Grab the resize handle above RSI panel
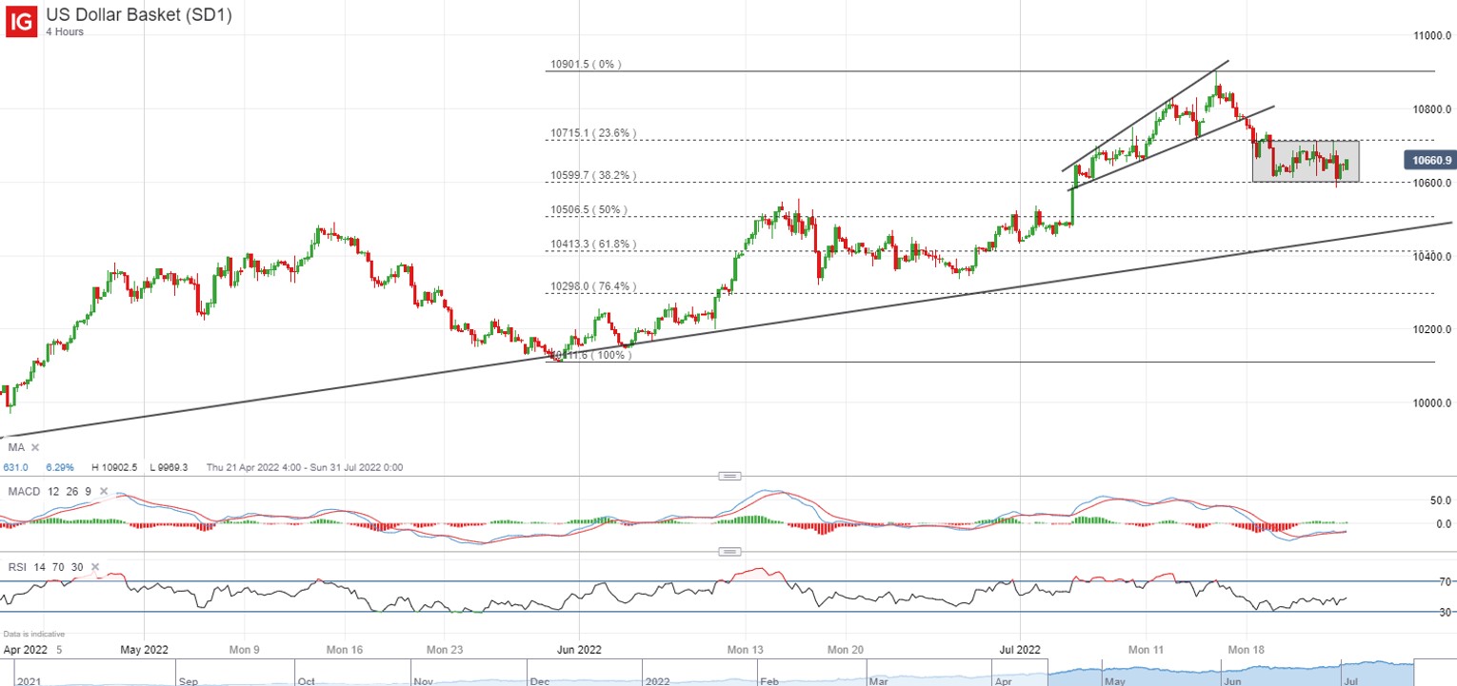Screen dimensions: 1457x686 [x=729, y=552]
